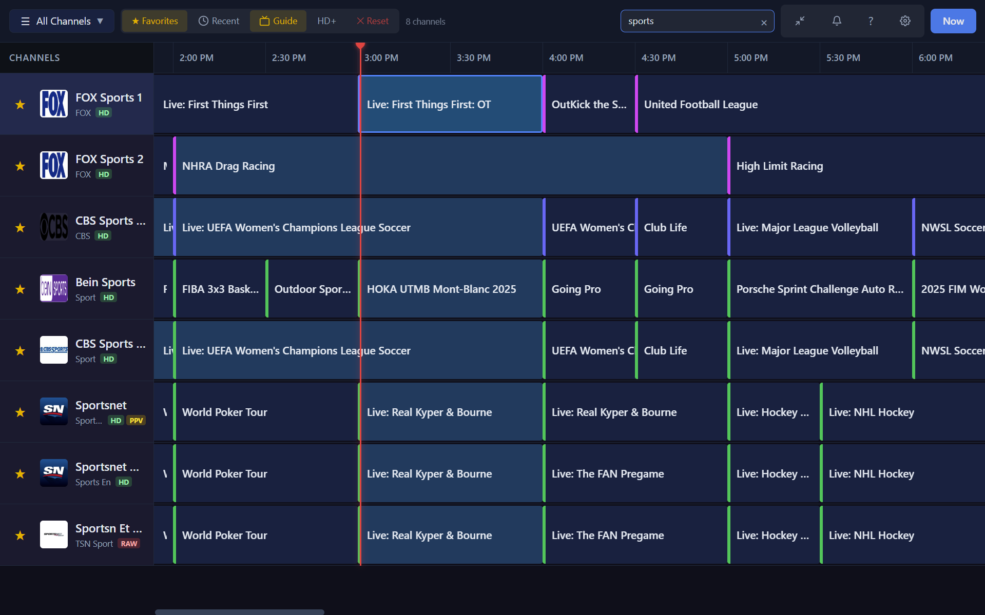
Task: Unfavorite the Sportsnet channel tagged PPV
Action: [x=20, y=412]
